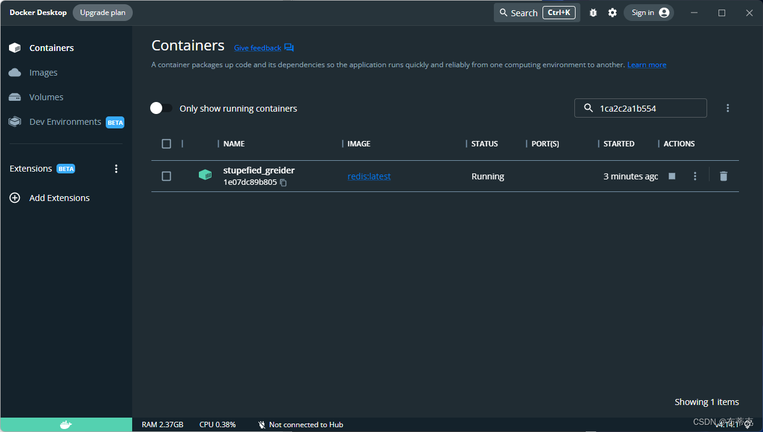This screenshot has height=432, width=763.
Task: Open the Images section
Action: (x=43, y=72)
